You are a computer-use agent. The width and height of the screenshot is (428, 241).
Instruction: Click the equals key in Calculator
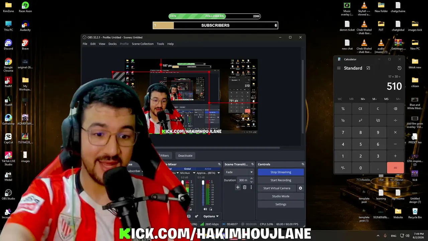click(x=395, y=168)
